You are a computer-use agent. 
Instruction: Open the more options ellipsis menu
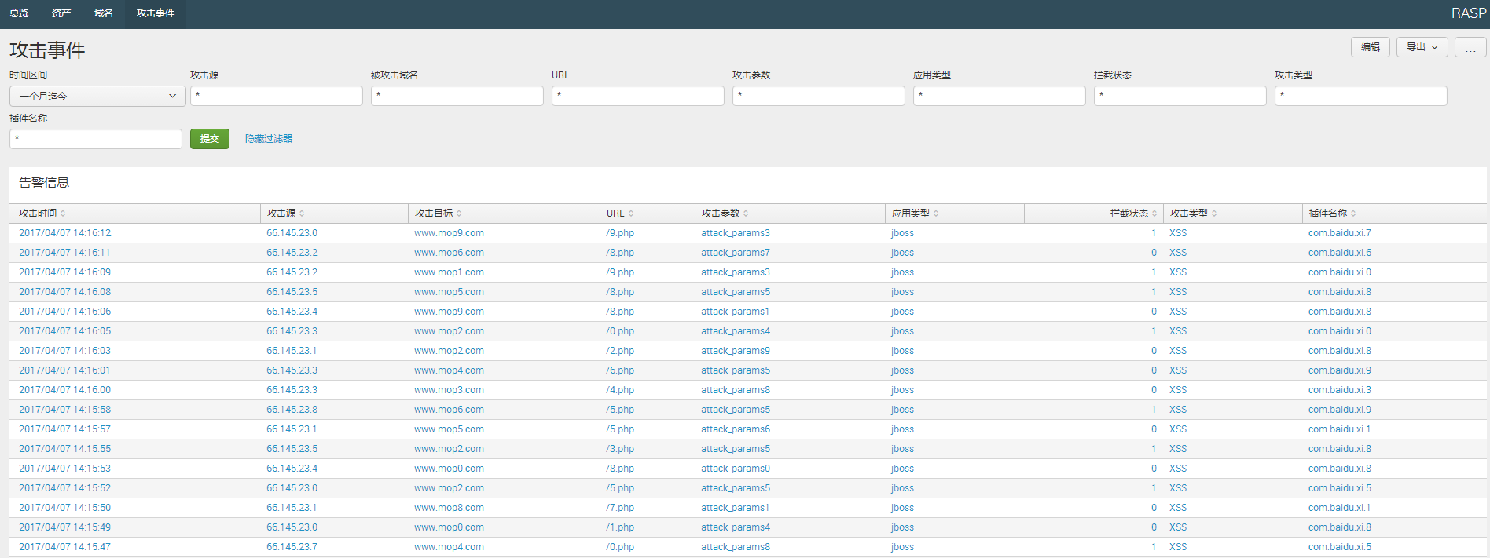click(x=1470, y=47)
